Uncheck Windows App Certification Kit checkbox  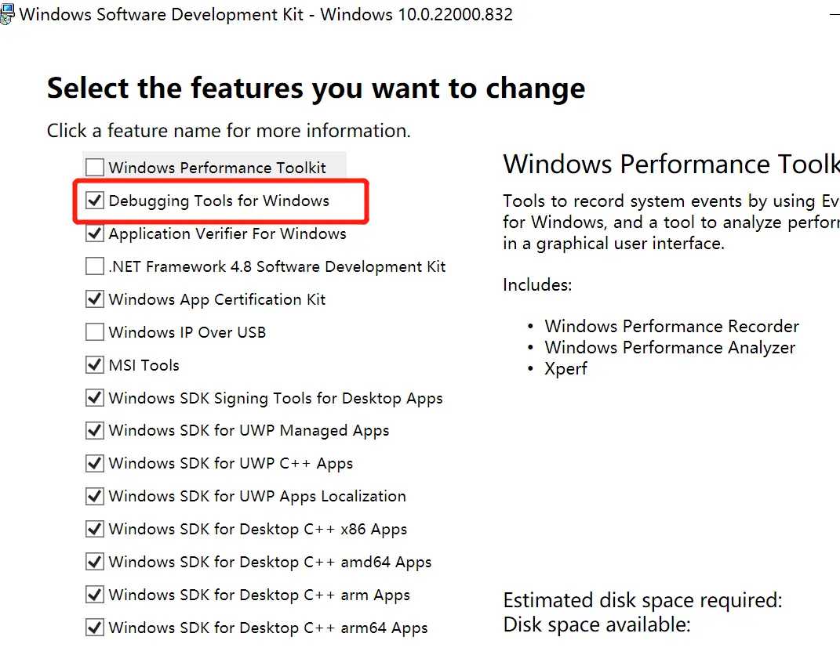95,299
